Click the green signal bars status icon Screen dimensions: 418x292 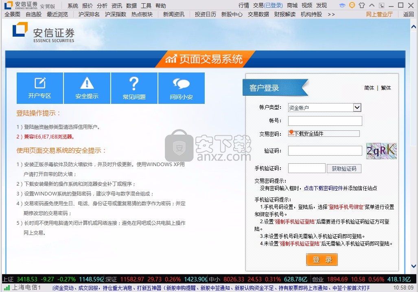(7, 288)
